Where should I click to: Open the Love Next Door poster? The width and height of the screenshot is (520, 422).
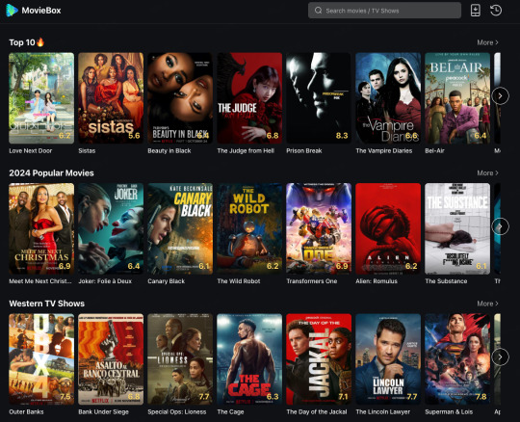click(x=41, y=98)
